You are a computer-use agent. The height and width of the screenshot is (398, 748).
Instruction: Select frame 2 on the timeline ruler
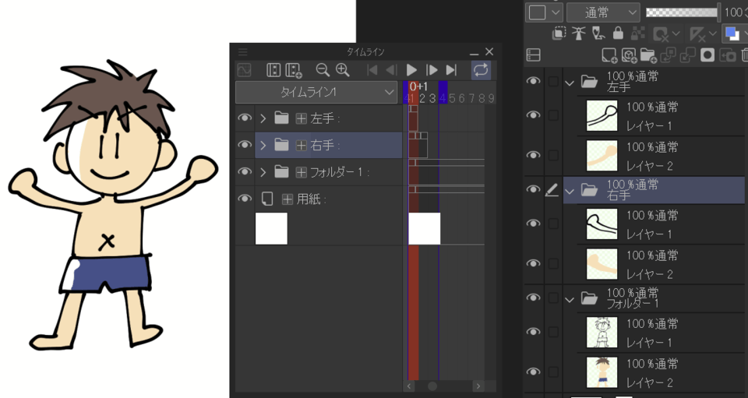422,98
